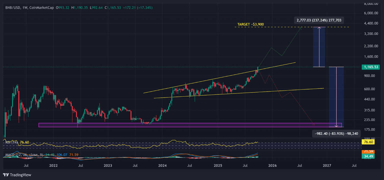Click the downward pink measurement arrow
The height and width of the screenshot is (180, 384).
336,97
